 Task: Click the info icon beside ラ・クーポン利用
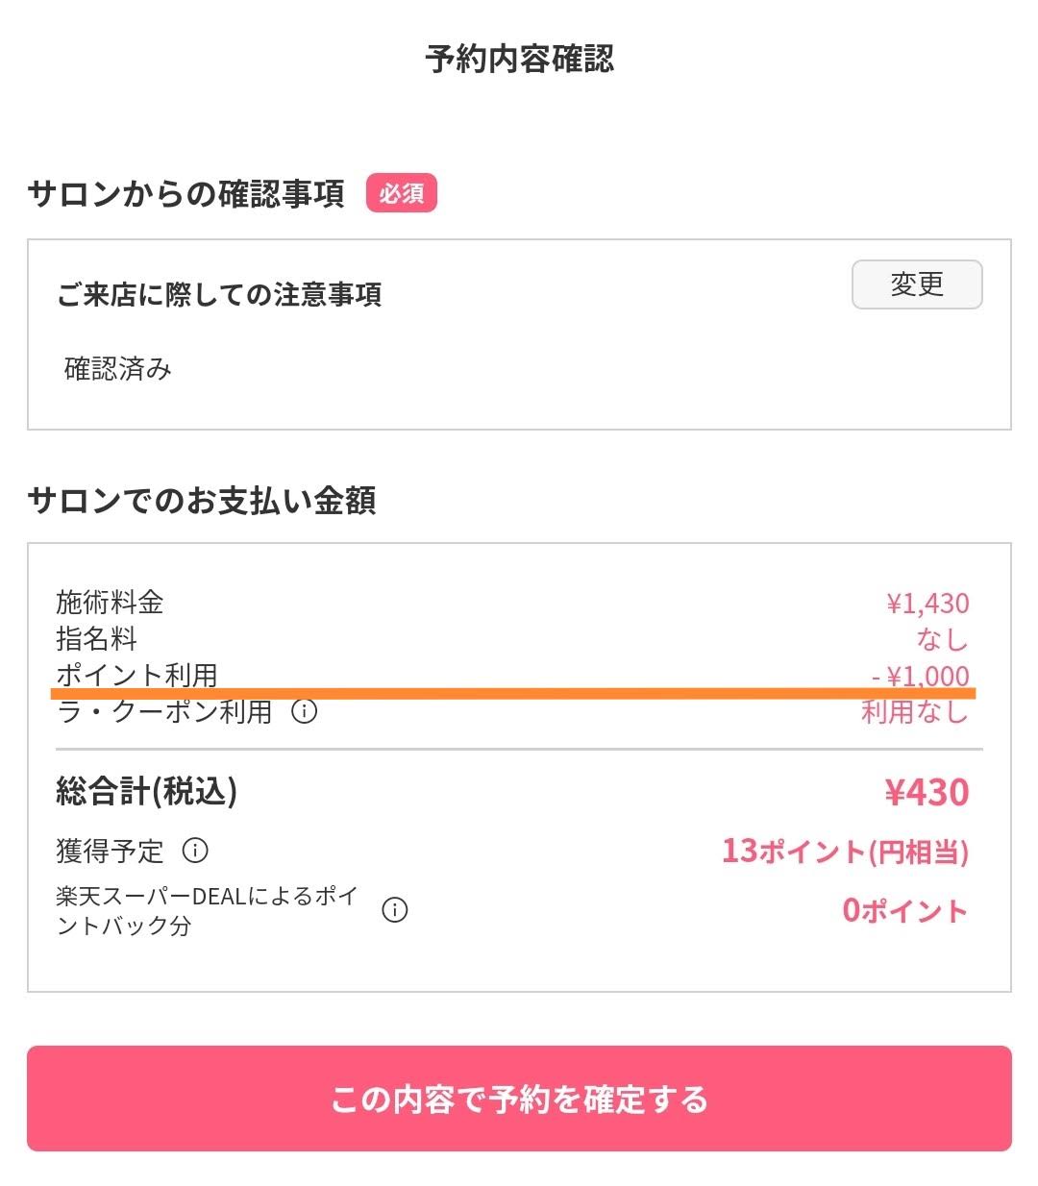pos(305,712)
